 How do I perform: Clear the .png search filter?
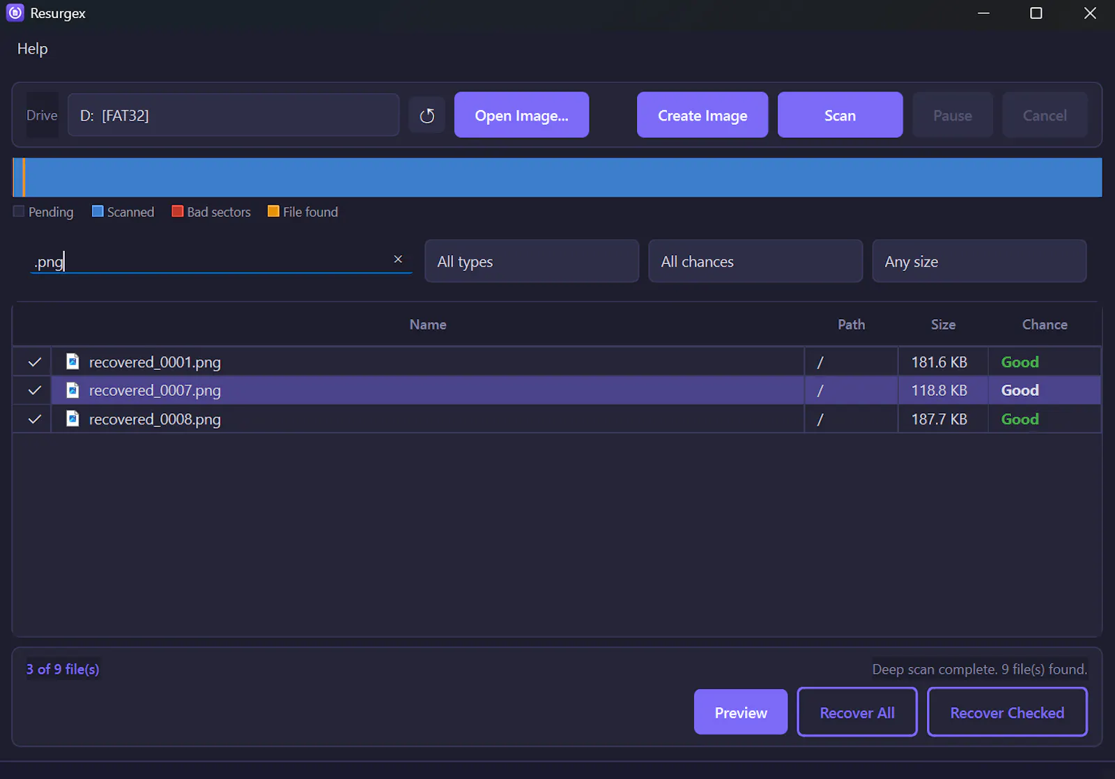point(398,259)
